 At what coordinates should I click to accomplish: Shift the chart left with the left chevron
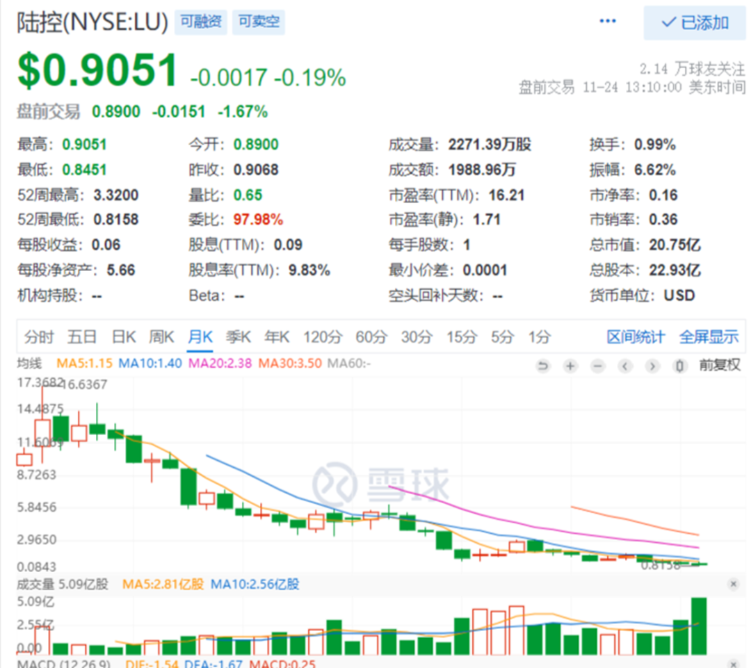pyautogui.click(x=624, y=366)
